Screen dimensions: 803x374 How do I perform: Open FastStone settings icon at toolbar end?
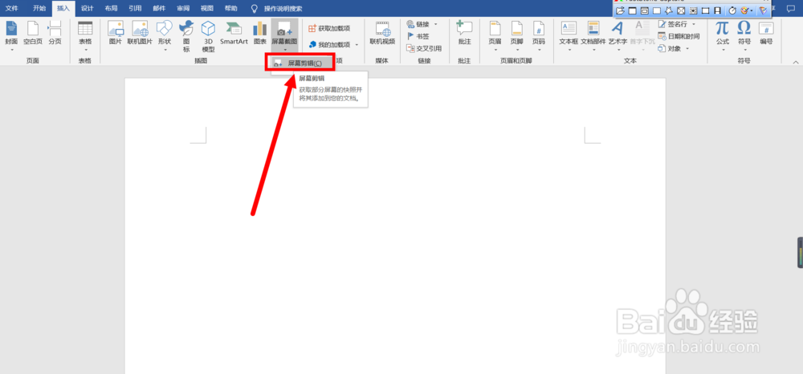(x=763, y=10)
